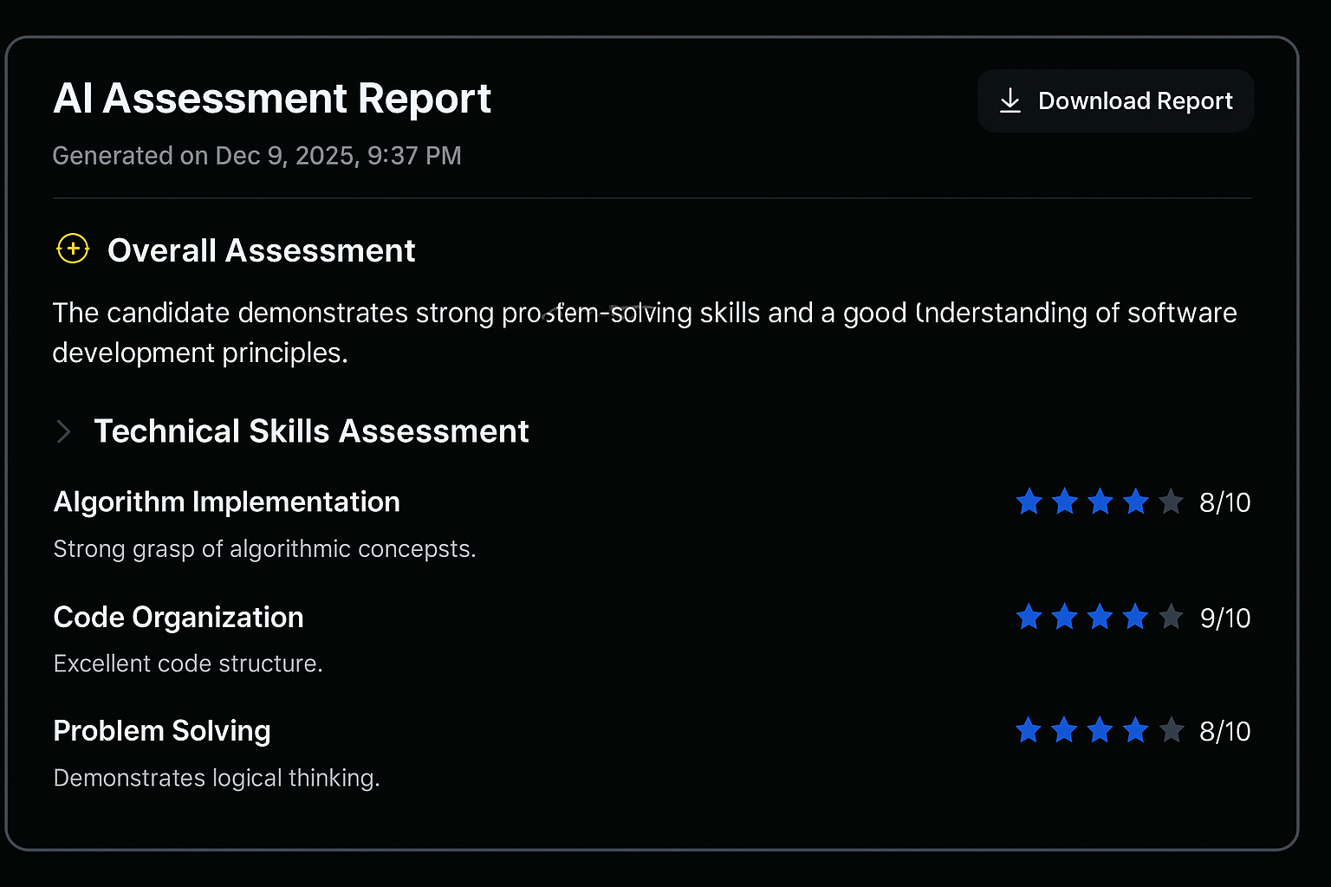The image size is (1331, 887).
Task: Click the AI Assessment Report title
Action: 272,99
